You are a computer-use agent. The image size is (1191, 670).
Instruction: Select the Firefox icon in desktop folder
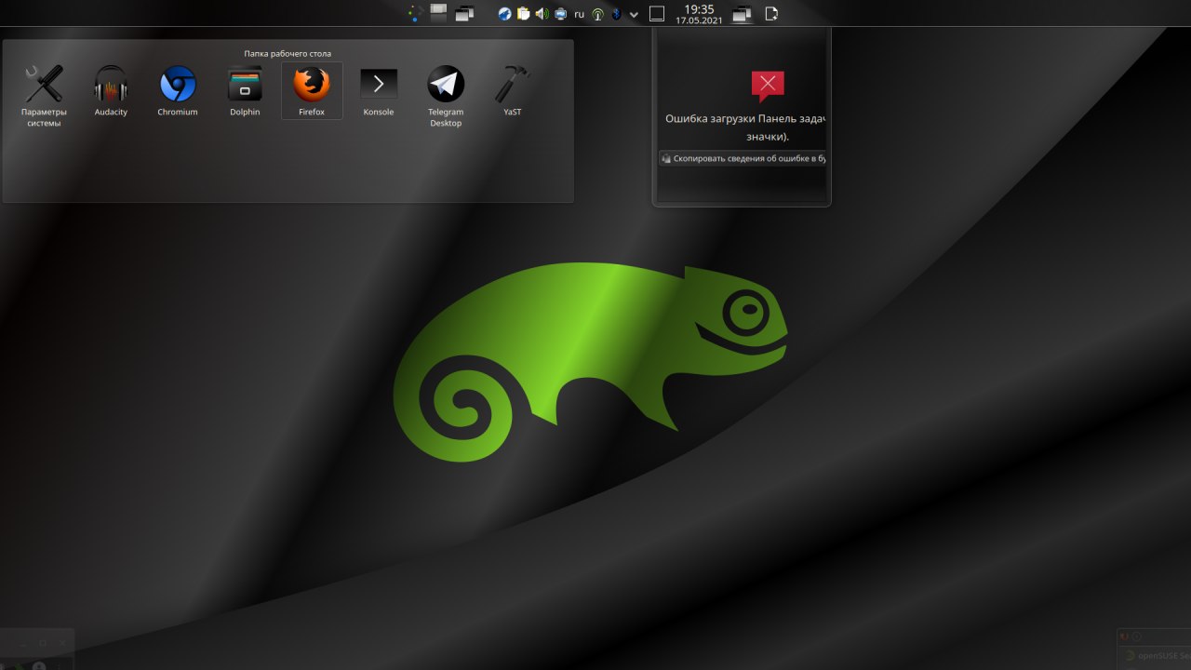(x=312, y=91)
